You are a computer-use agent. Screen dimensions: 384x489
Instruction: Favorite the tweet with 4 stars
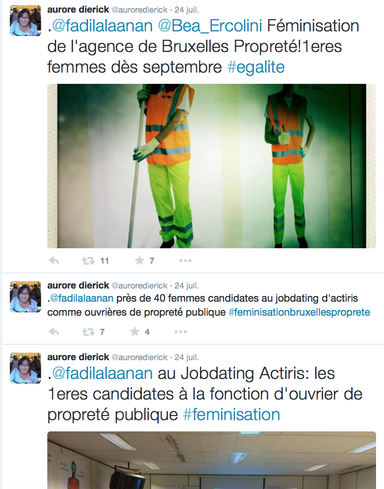(x=135, y=331)
